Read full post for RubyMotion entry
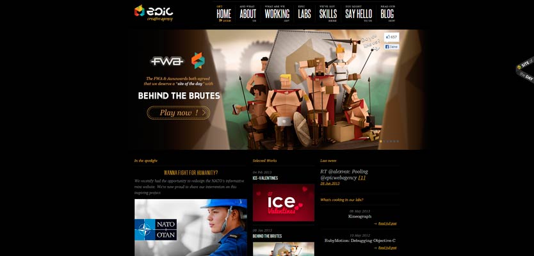The image size is (534, 256). 387,248
